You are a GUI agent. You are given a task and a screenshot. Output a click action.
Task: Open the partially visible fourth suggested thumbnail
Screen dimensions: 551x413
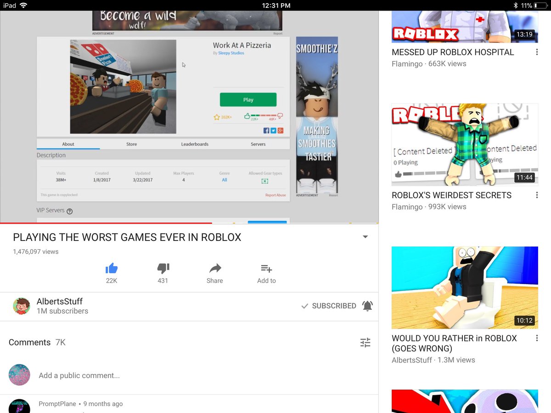[x=465, y=401]
